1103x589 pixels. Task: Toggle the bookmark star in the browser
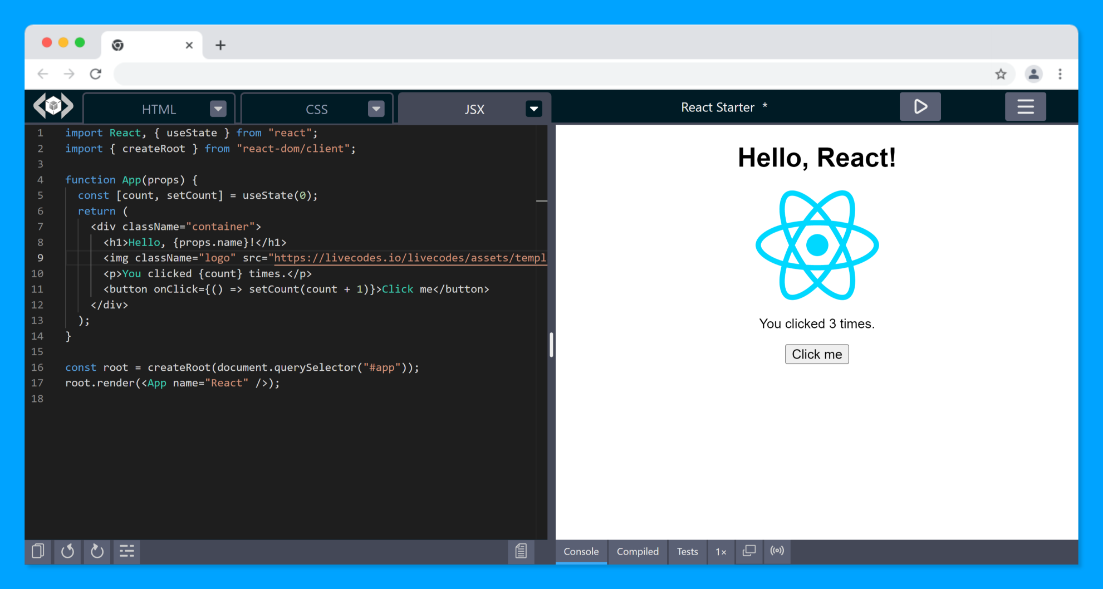tap(1001, 73)
